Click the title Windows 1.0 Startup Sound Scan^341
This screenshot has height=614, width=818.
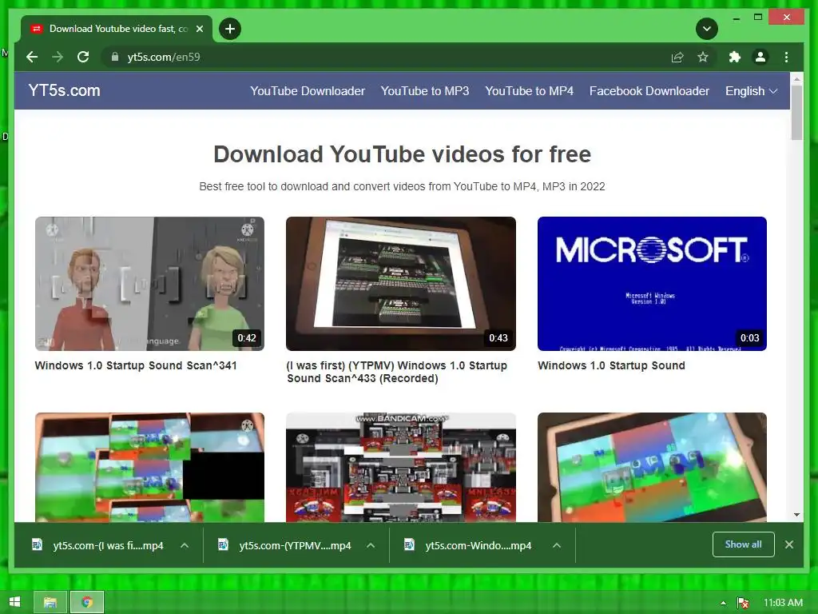(136, 365)
